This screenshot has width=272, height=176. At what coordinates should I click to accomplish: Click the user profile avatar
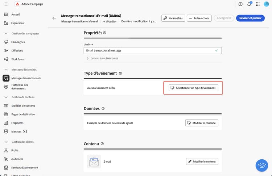tap(266, 4)
